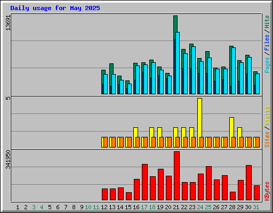Click the day 14 axis label
Image resolution: width=273 pixels, height=213 pixels.
click(x=120, y=207)
